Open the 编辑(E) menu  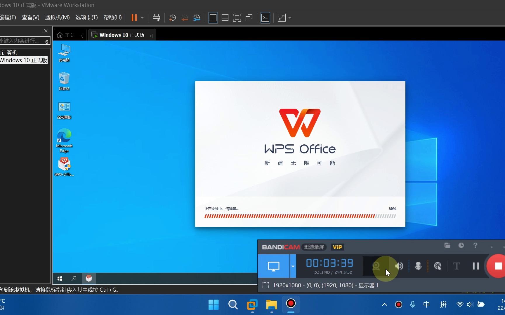[8, 17]
